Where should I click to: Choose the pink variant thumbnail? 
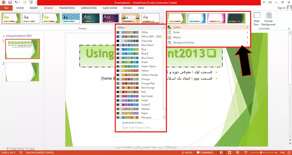point(216,18)
